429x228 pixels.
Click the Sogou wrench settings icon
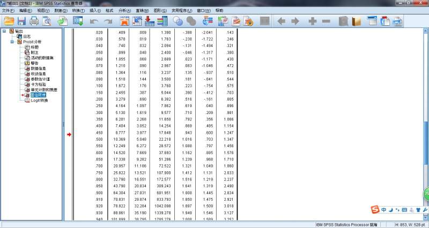[x=425, y=210]
